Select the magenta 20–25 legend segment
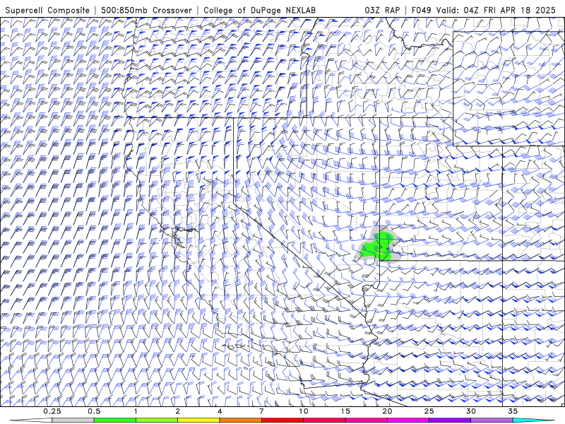 pyautogui.click(x=408, y=420)
